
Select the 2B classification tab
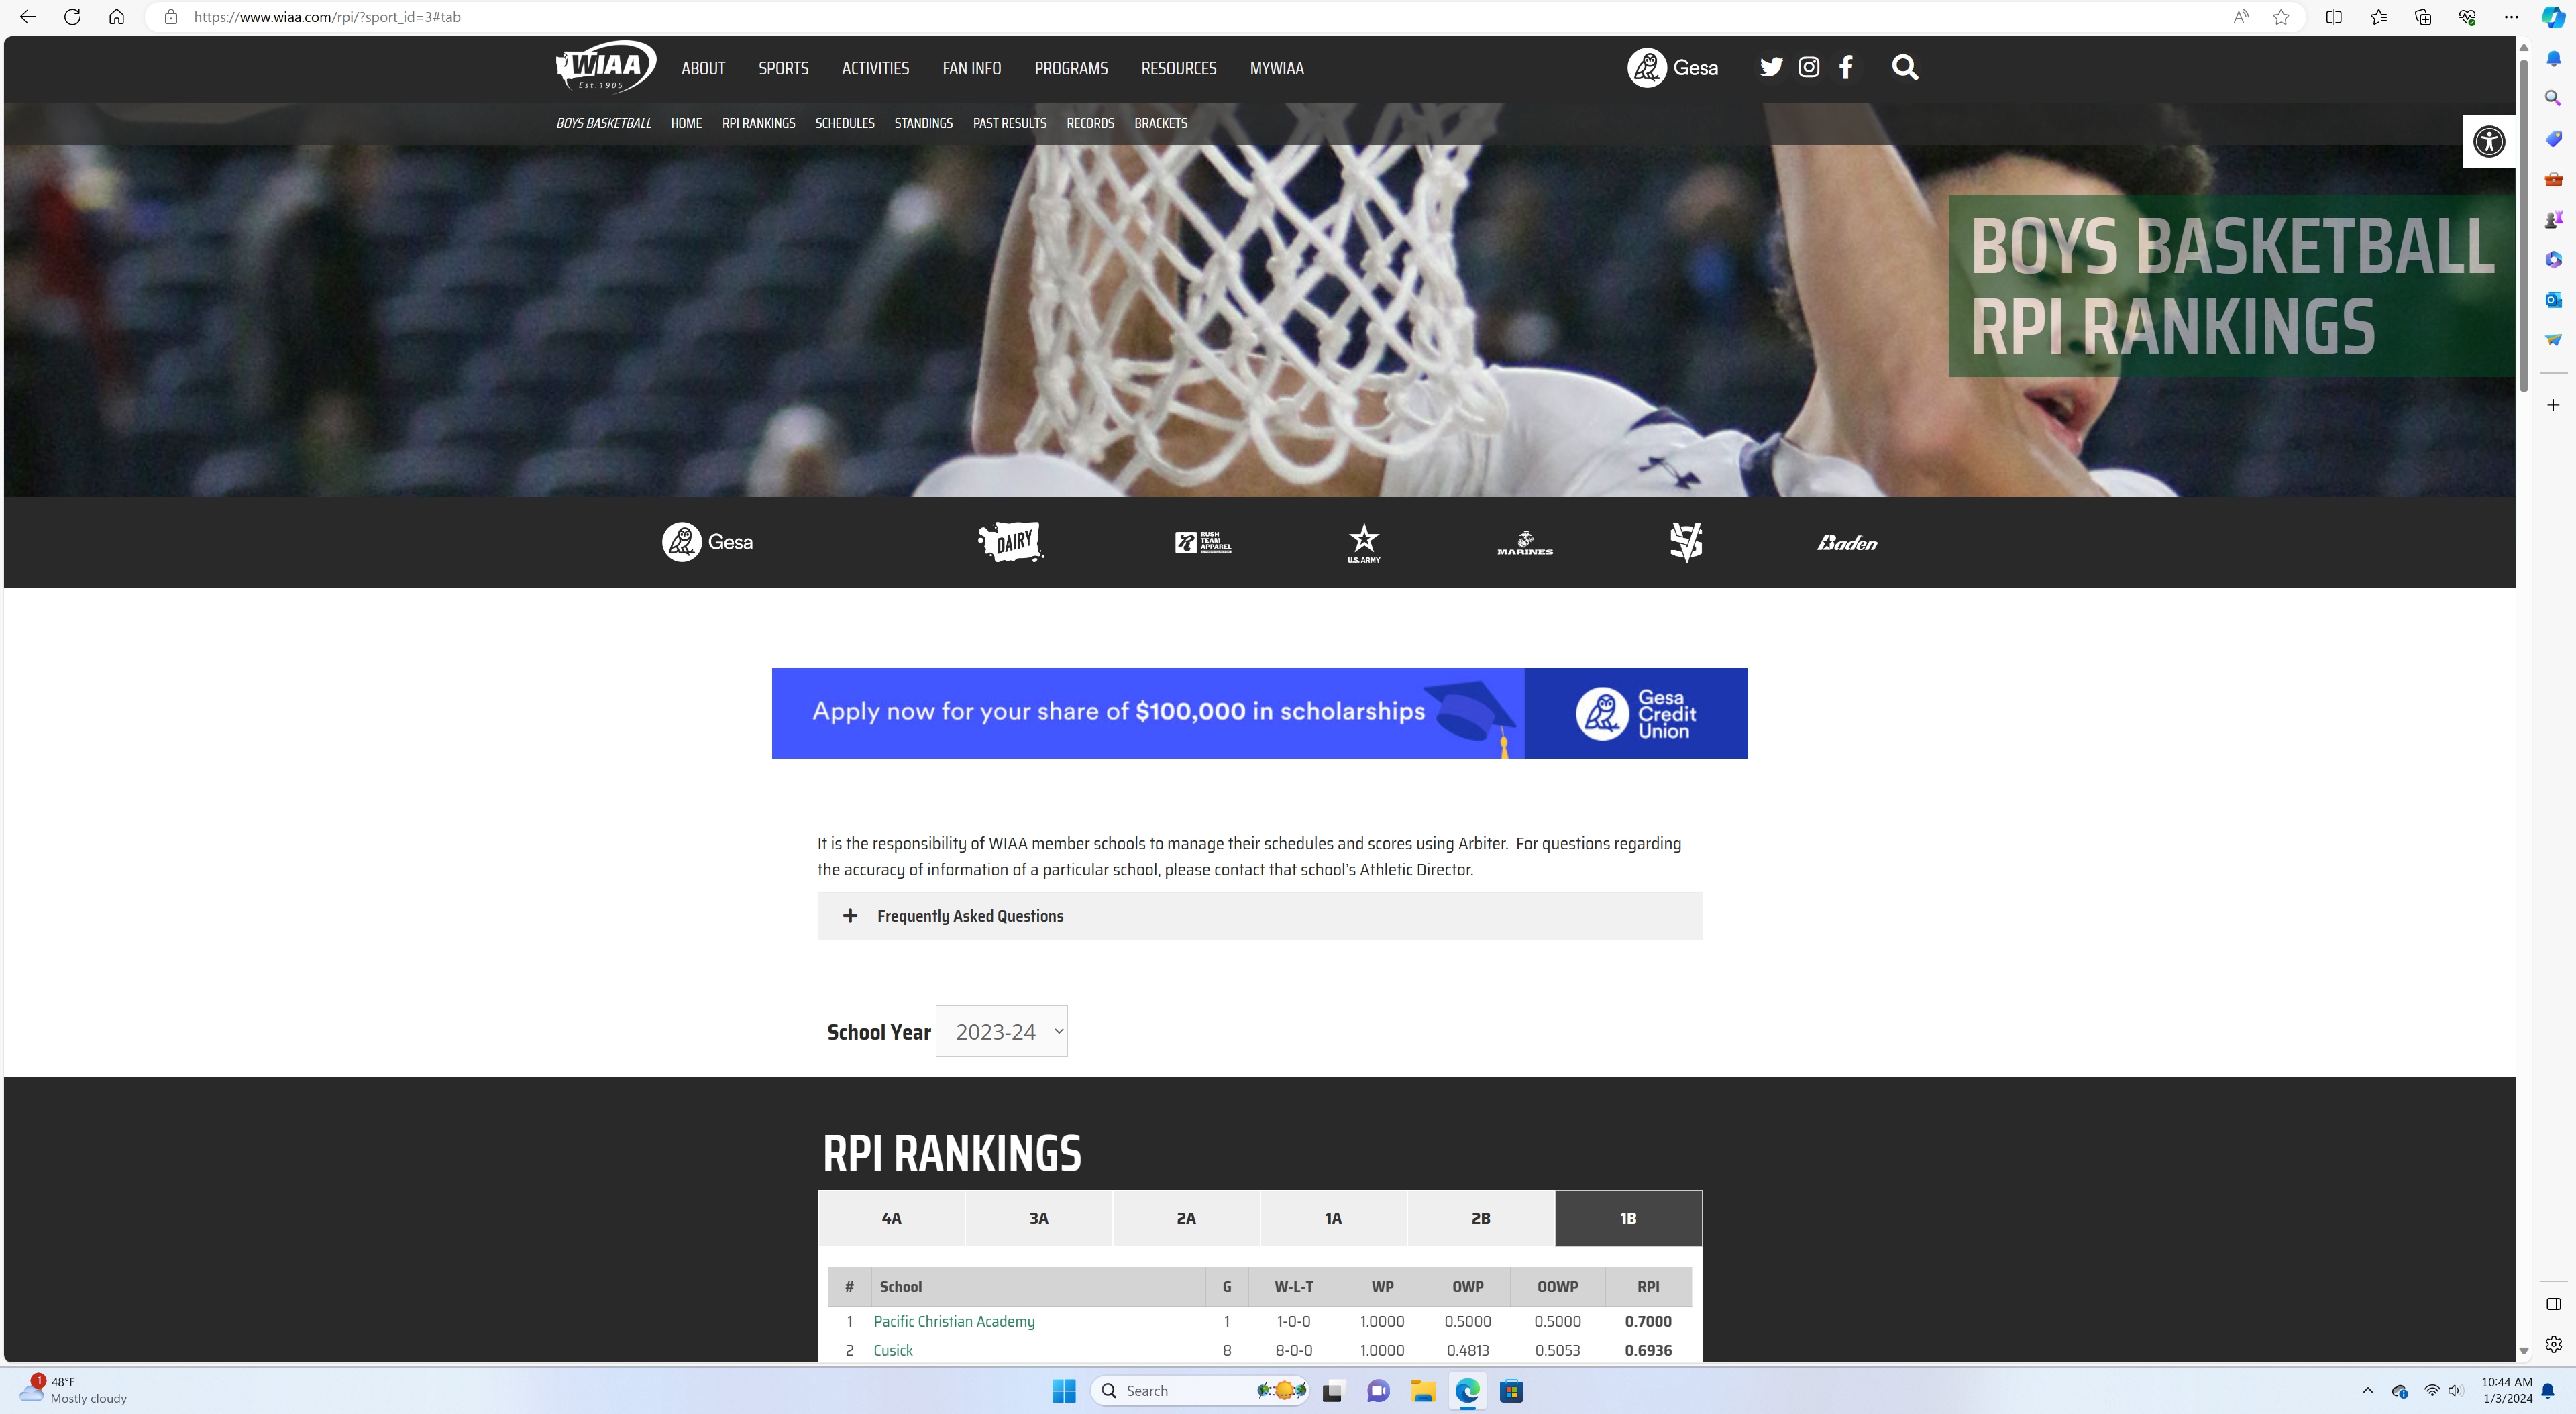tap(1480, 1218)
